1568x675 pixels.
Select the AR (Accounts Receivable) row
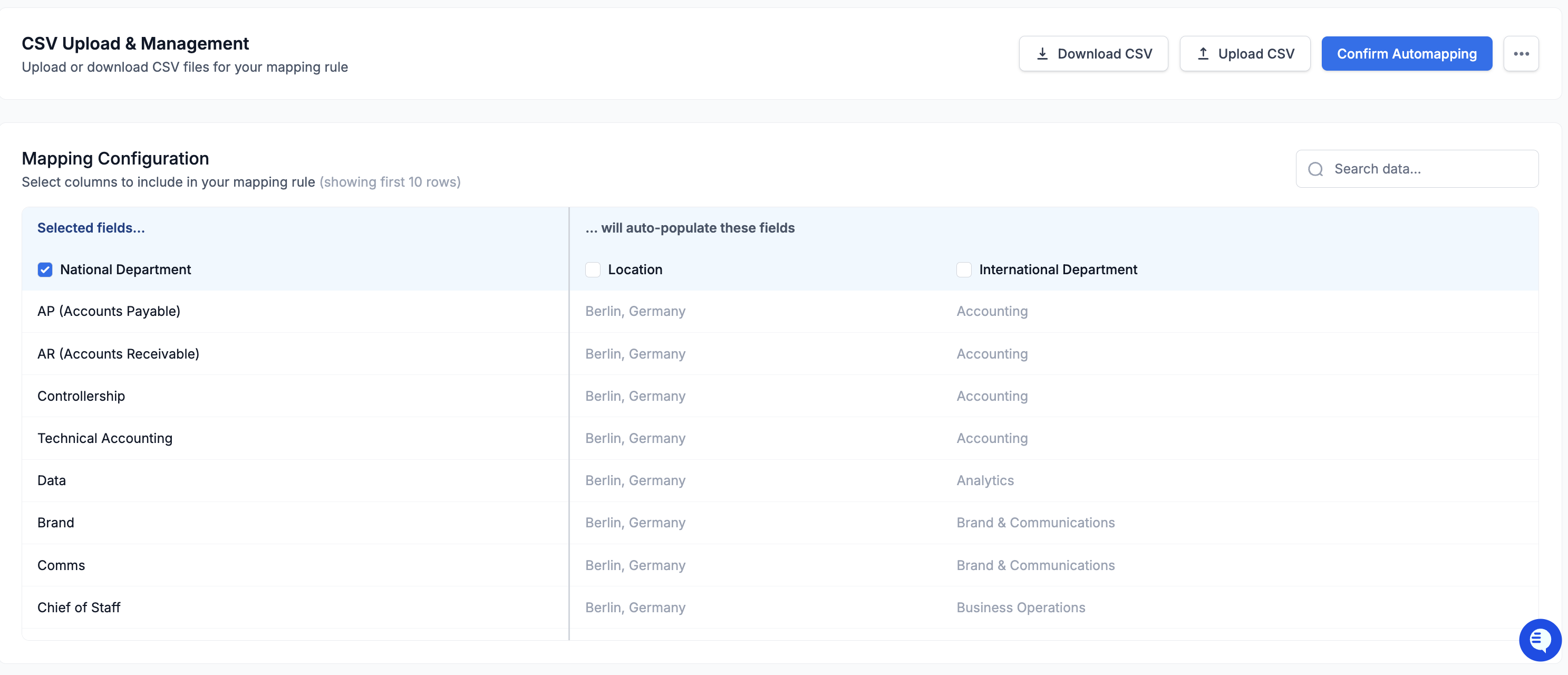(118, 354)
